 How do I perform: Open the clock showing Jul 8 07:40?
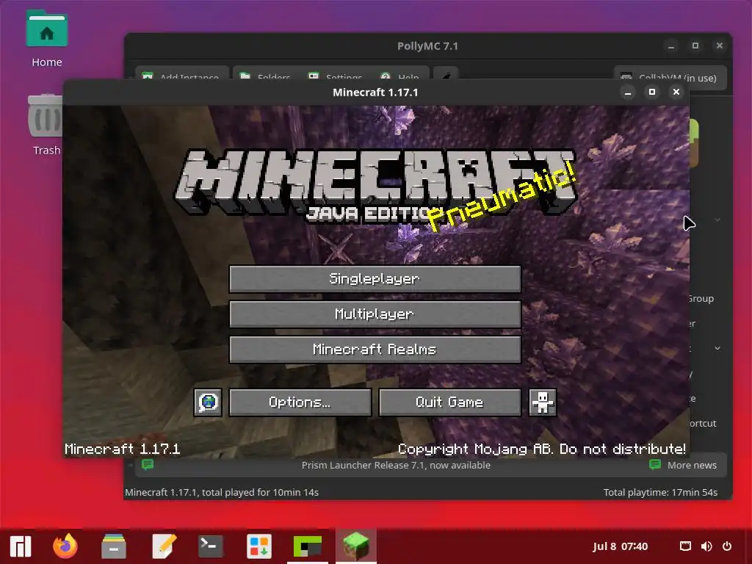620,546
